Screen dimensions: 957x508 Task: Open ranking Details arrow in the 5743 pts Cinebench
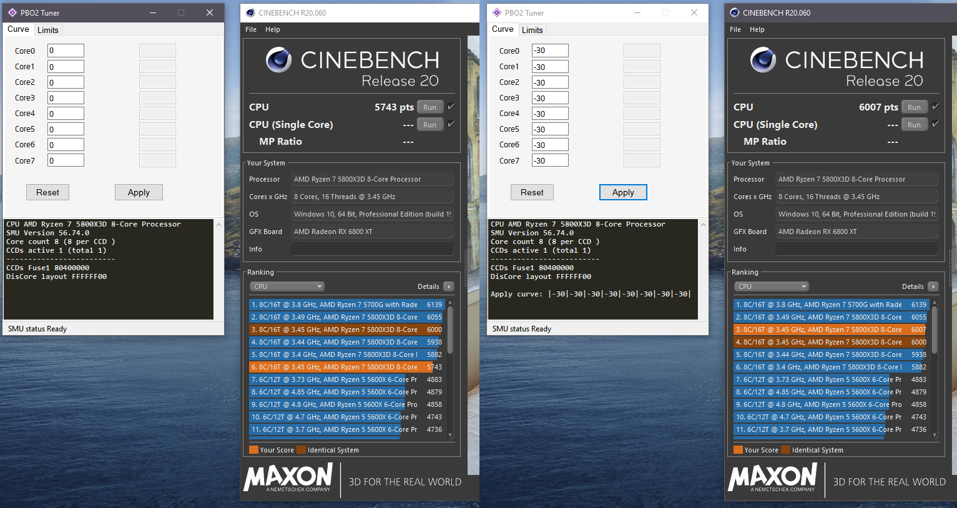coord(449,286)
